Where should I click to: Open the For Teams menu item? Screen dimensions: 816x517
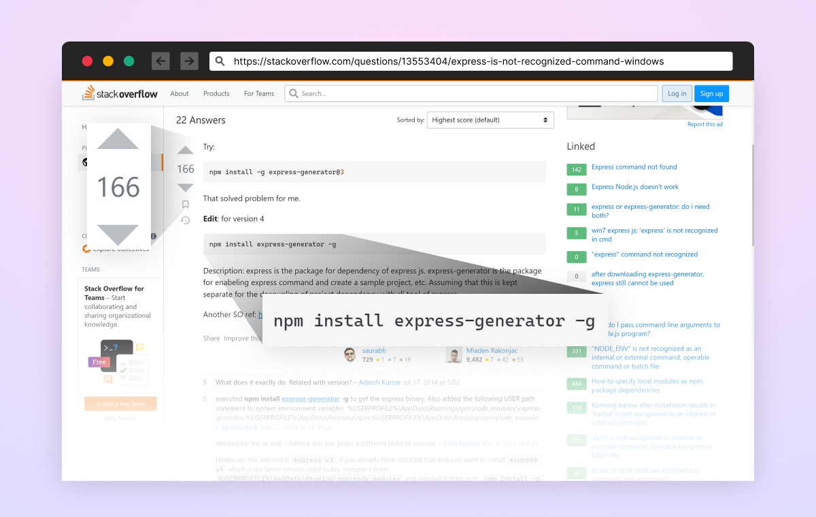pyautogui.click(x=259, y=93)
